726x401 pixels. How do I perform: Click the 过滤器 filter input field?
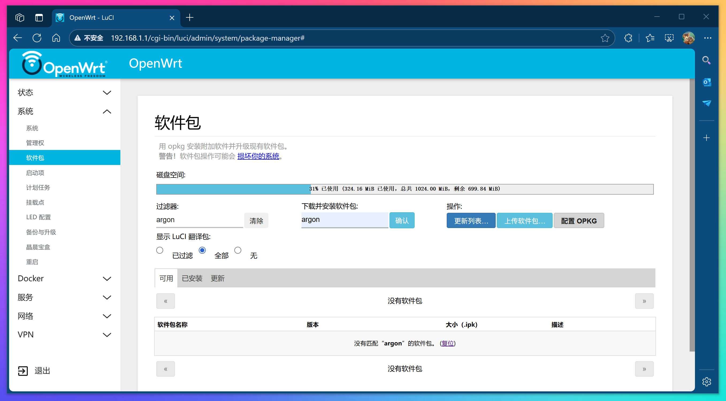199,220
